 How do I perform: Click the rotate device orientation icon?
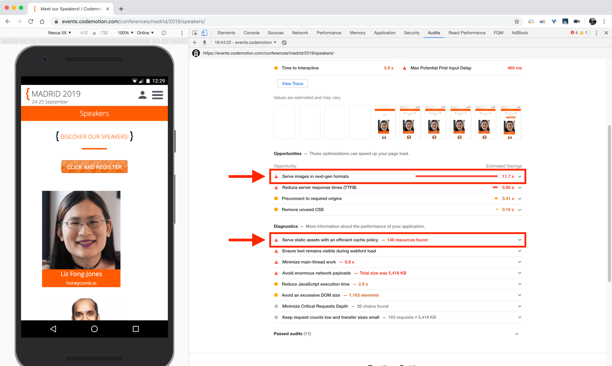tap(164, 33)
